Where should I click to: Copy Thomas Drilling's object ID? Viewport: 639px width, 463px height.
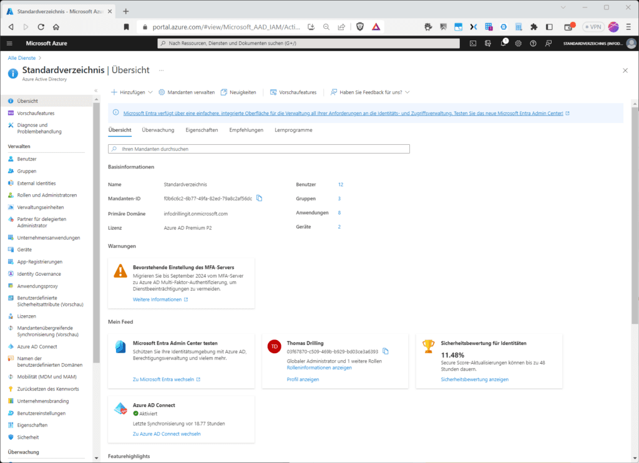386,351
